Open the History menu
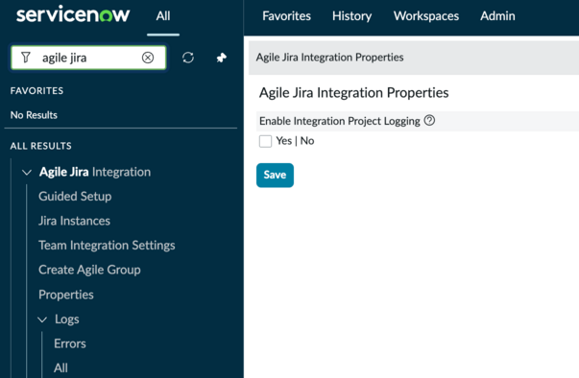The image size is (579, 378). tap(351, 16)
